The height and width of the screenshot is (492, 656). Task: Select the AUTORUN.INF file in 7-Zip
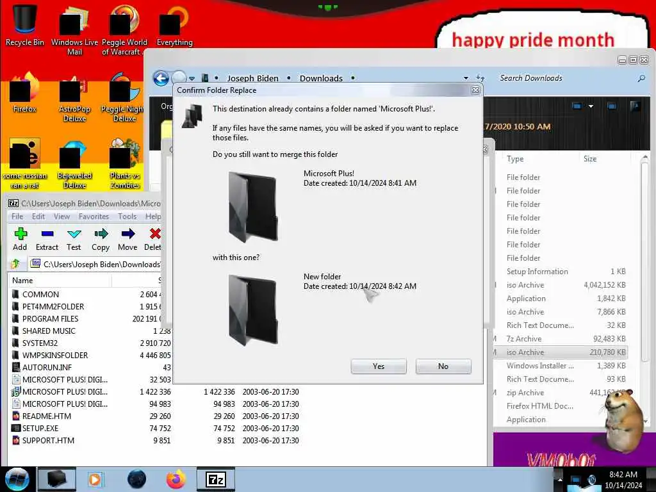coord(47,367)
